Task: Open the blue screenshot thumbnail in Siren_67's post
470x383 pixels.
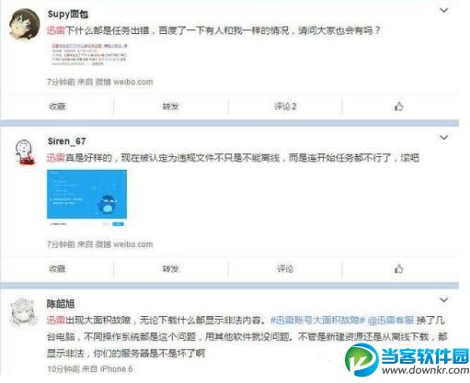Action: tap(86, 197)
